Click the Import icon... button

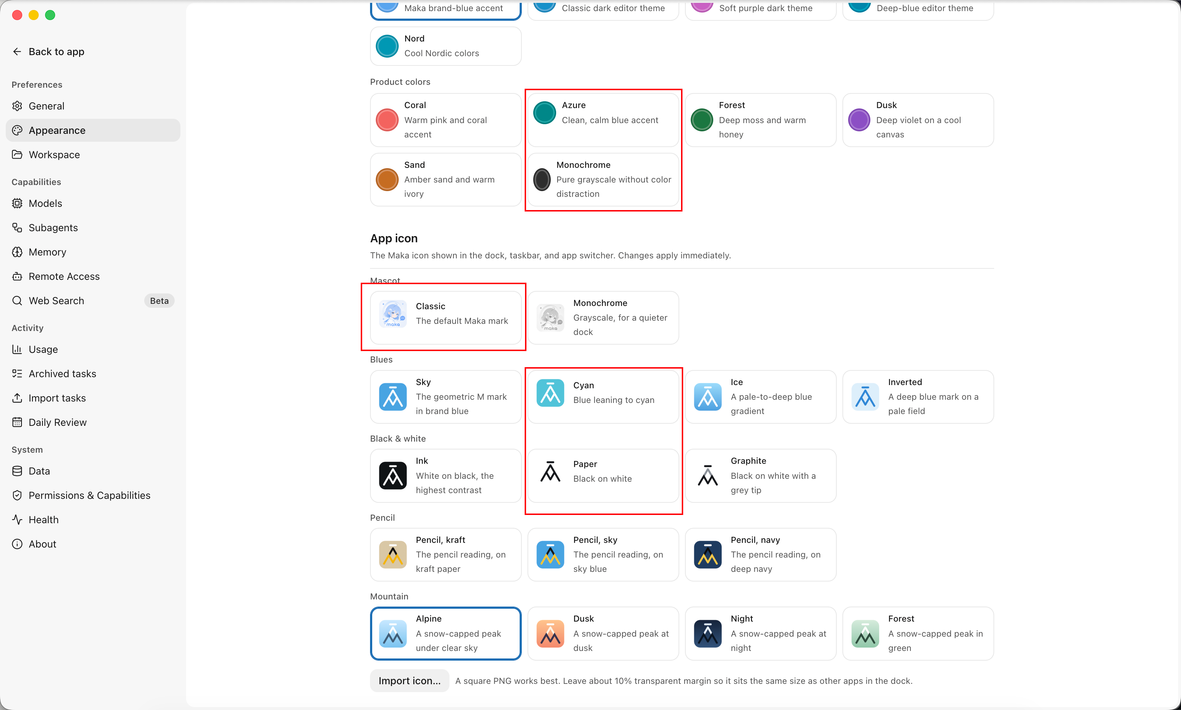409,681
